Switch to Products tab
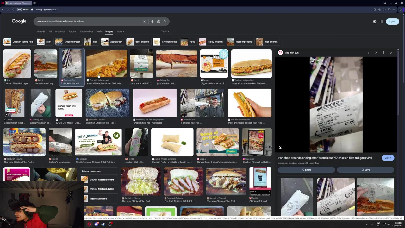The height and width of the screenshot is (228, 405). point(60,32)
